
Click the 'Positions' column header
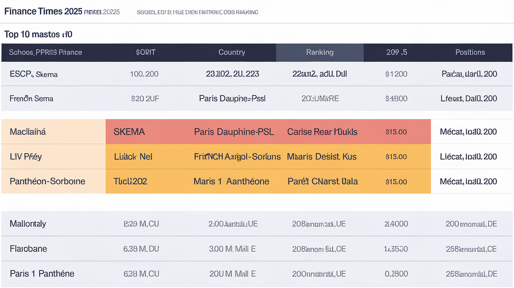pyautogui.click(x=470, y=52)
